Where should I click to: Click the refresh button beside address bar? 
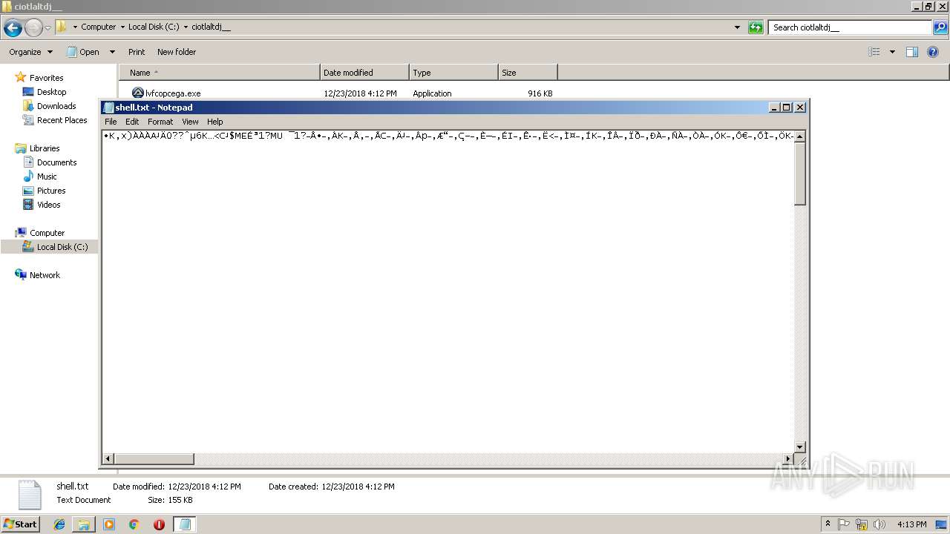756,27
